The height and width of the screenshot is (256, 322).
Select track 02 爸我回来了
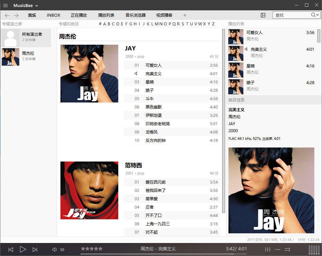[x=172, y=191]
